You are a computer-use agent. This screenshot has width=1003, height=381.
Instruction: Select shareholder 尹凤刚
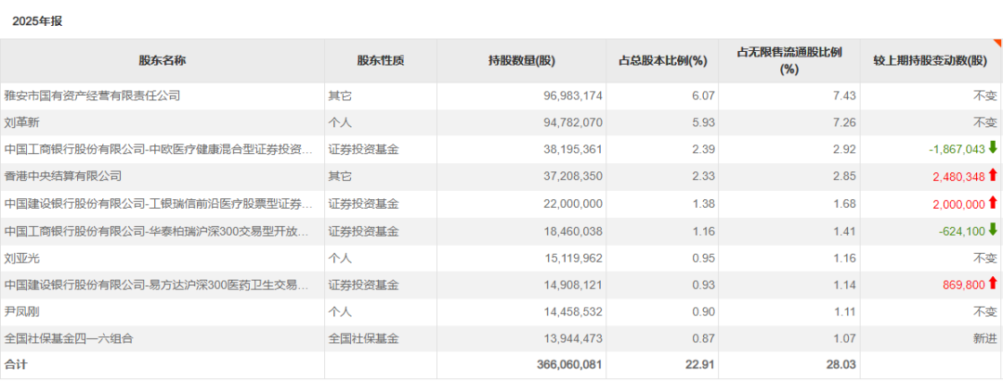click(x=22, y=311)
